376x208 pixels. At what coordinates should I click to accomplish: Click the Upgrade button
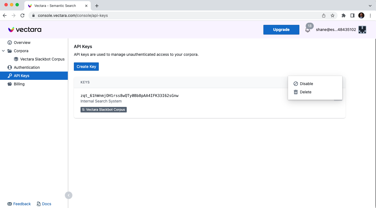click(281, 30)
